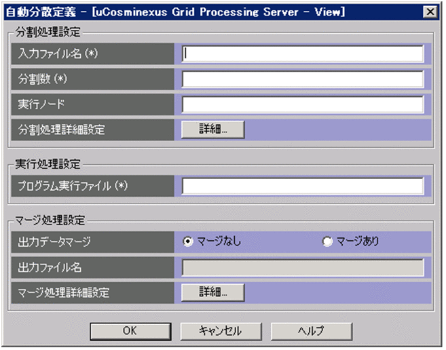This screenshot has width=446, height=350.
Task: Click the 分割処理詳細設定 label
Action: click(x=62, y=130)
